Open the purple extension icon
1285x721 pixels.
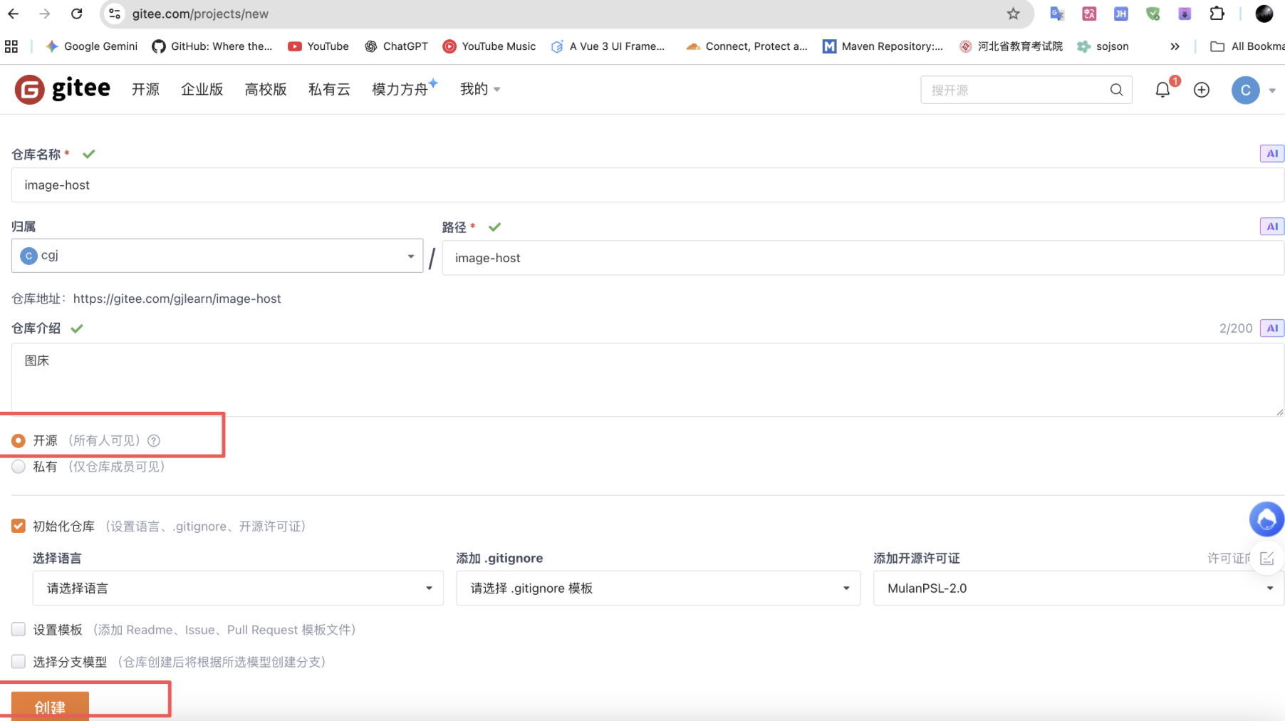[x=1185, y=14]
